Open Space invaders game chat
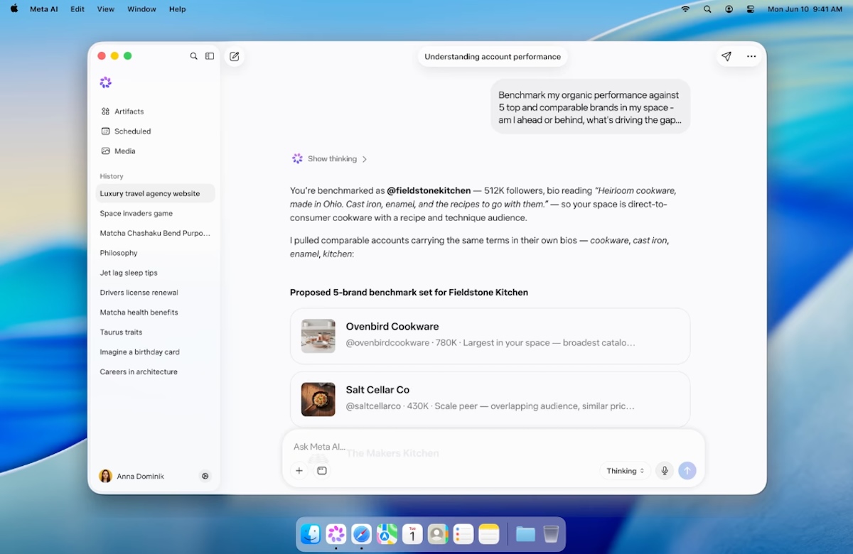Image resolution: width=853 pixels, height=554 pixels. pos(155,213)
